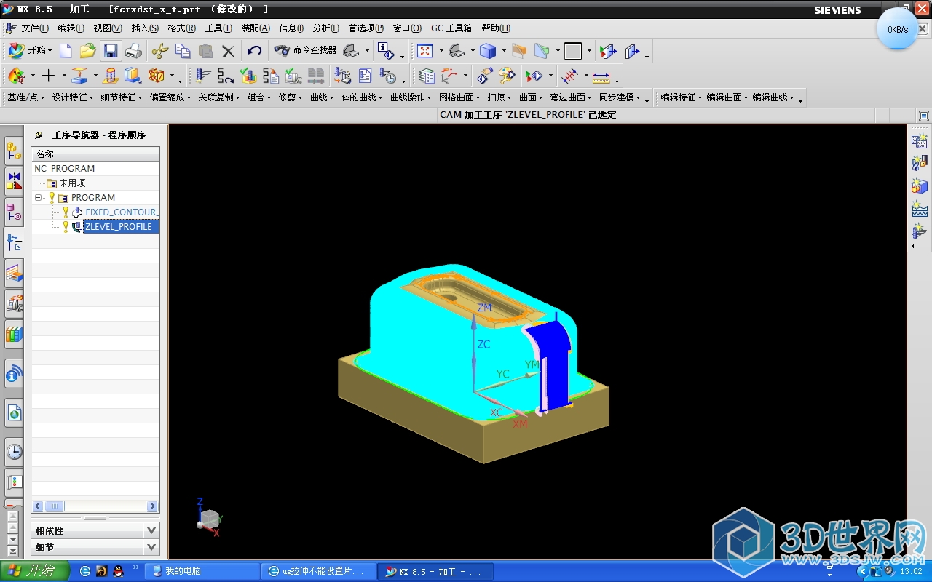Open the GC 工具箱 menu
Viewport: 932px width, 582px height.
coord(451,28)
